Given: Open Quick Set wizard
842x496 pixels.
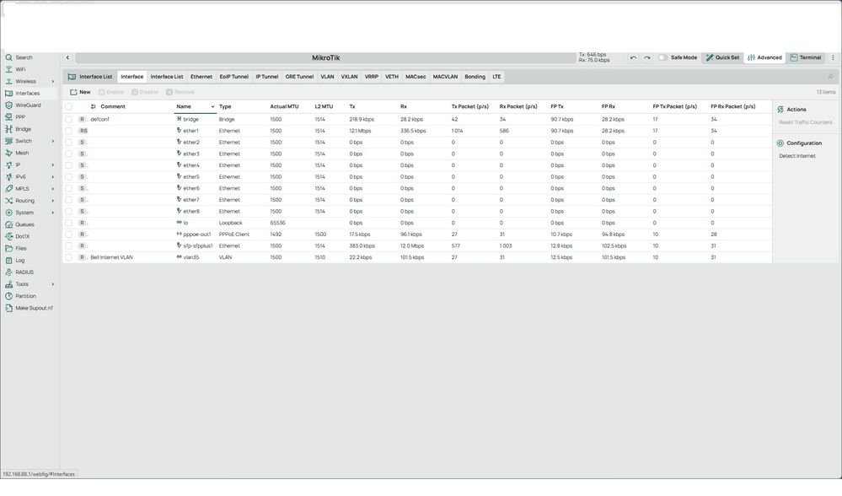Looking at the screenshot, I should tap(721, 58).
